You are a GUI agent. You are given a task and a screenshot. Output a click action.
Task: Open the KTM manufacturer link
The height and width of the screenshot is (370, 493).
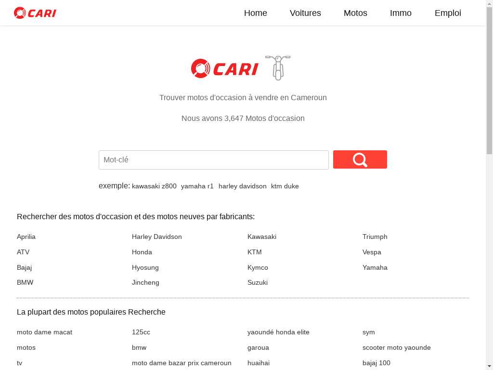point(255,252)
